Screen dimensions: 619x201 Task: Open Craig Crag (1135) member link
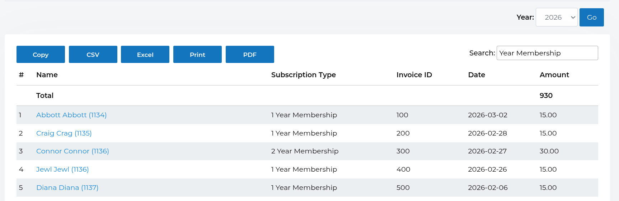click(64, 133)
